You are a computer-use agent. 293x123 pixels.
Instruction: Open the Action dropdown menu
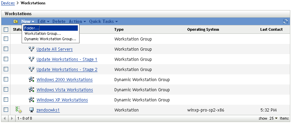(x=77, y=22)
